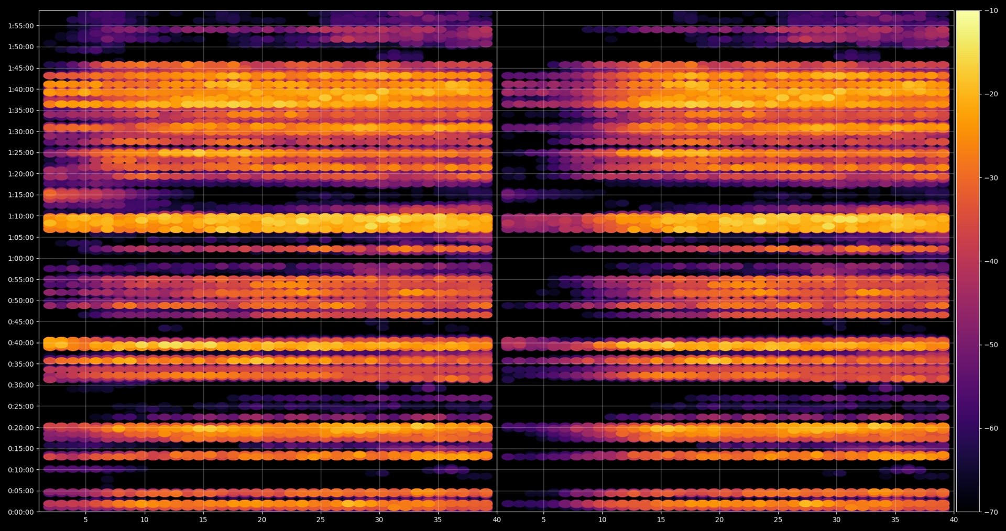The height and width of the screenshot is (531, 1006).
Task: Select the 1:20:00 time axis label
Action: [x=21, y=174]
